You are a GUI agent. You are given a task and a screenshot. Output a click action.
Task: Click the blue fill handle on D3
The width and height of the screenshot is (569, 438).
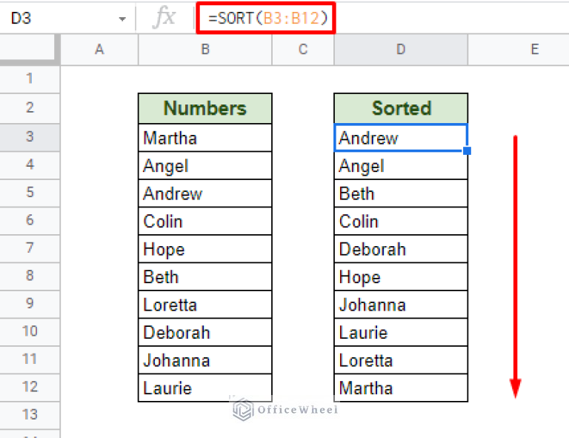(x=467, y=151)
